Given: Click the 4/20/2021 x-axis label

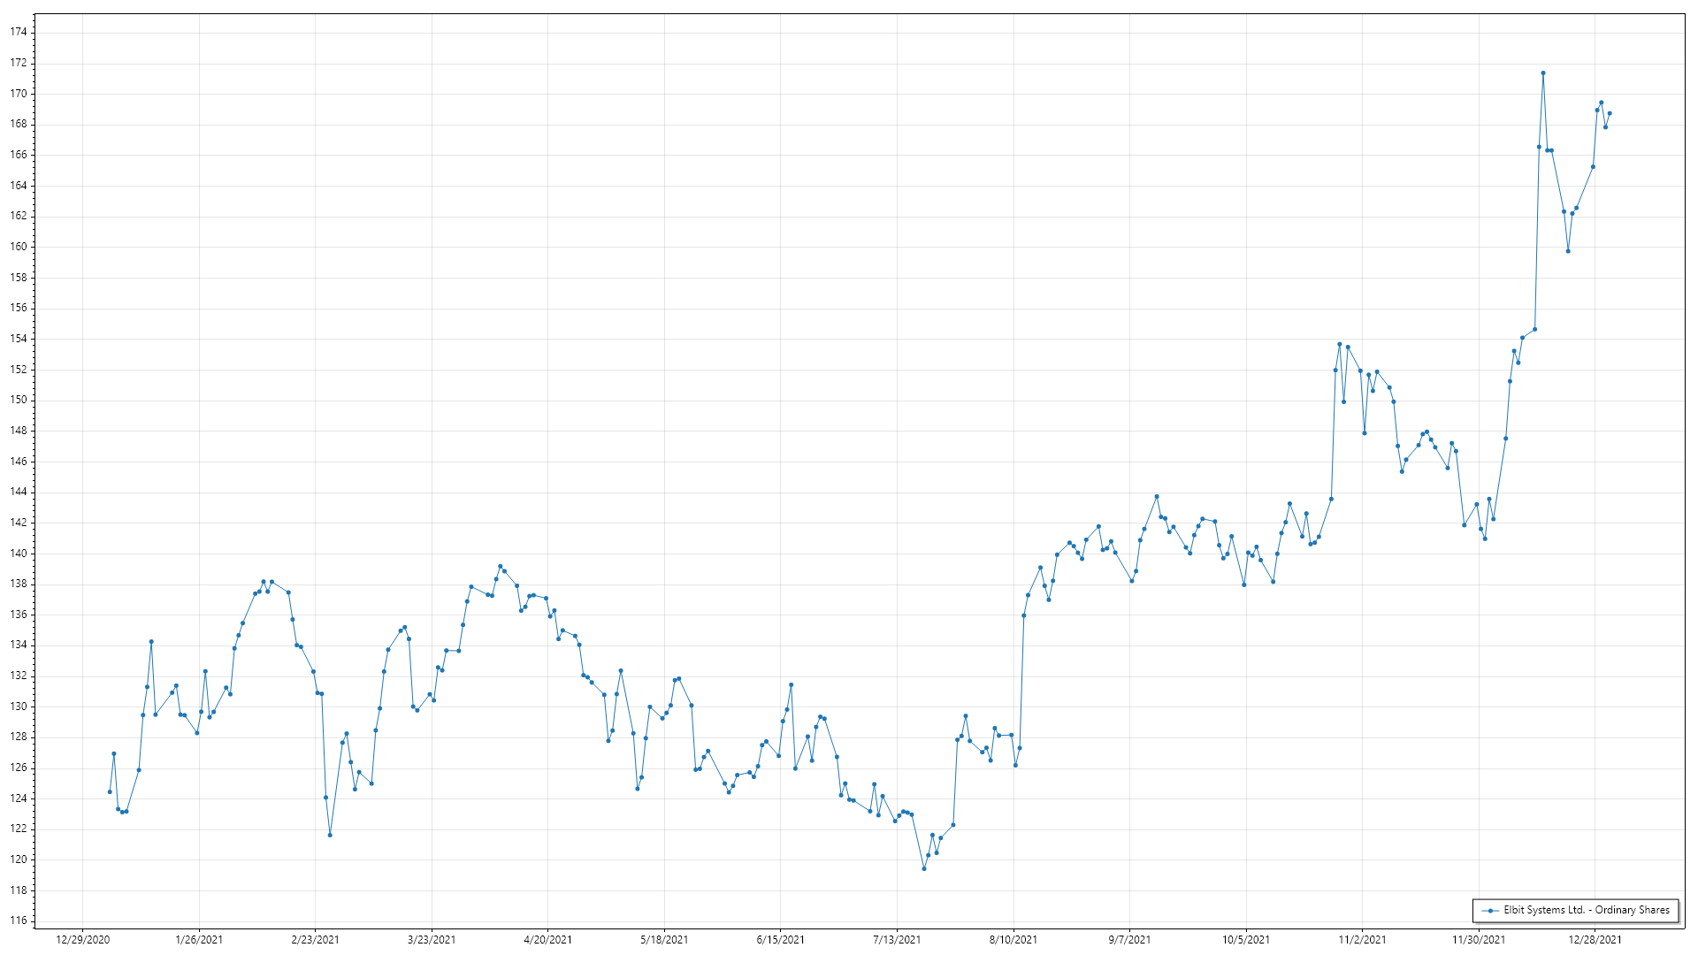Looking at the screenshot, I should (547, 939).
